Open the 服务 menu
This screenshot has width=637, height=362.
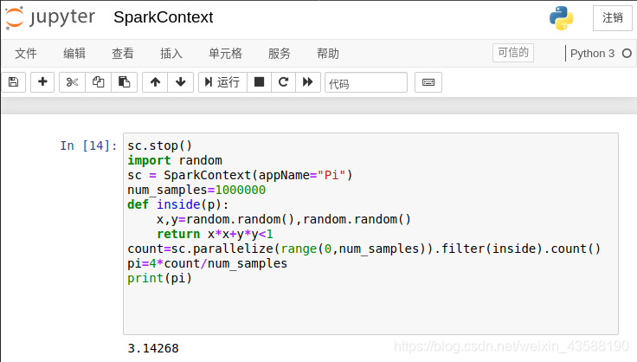[279, 53]
